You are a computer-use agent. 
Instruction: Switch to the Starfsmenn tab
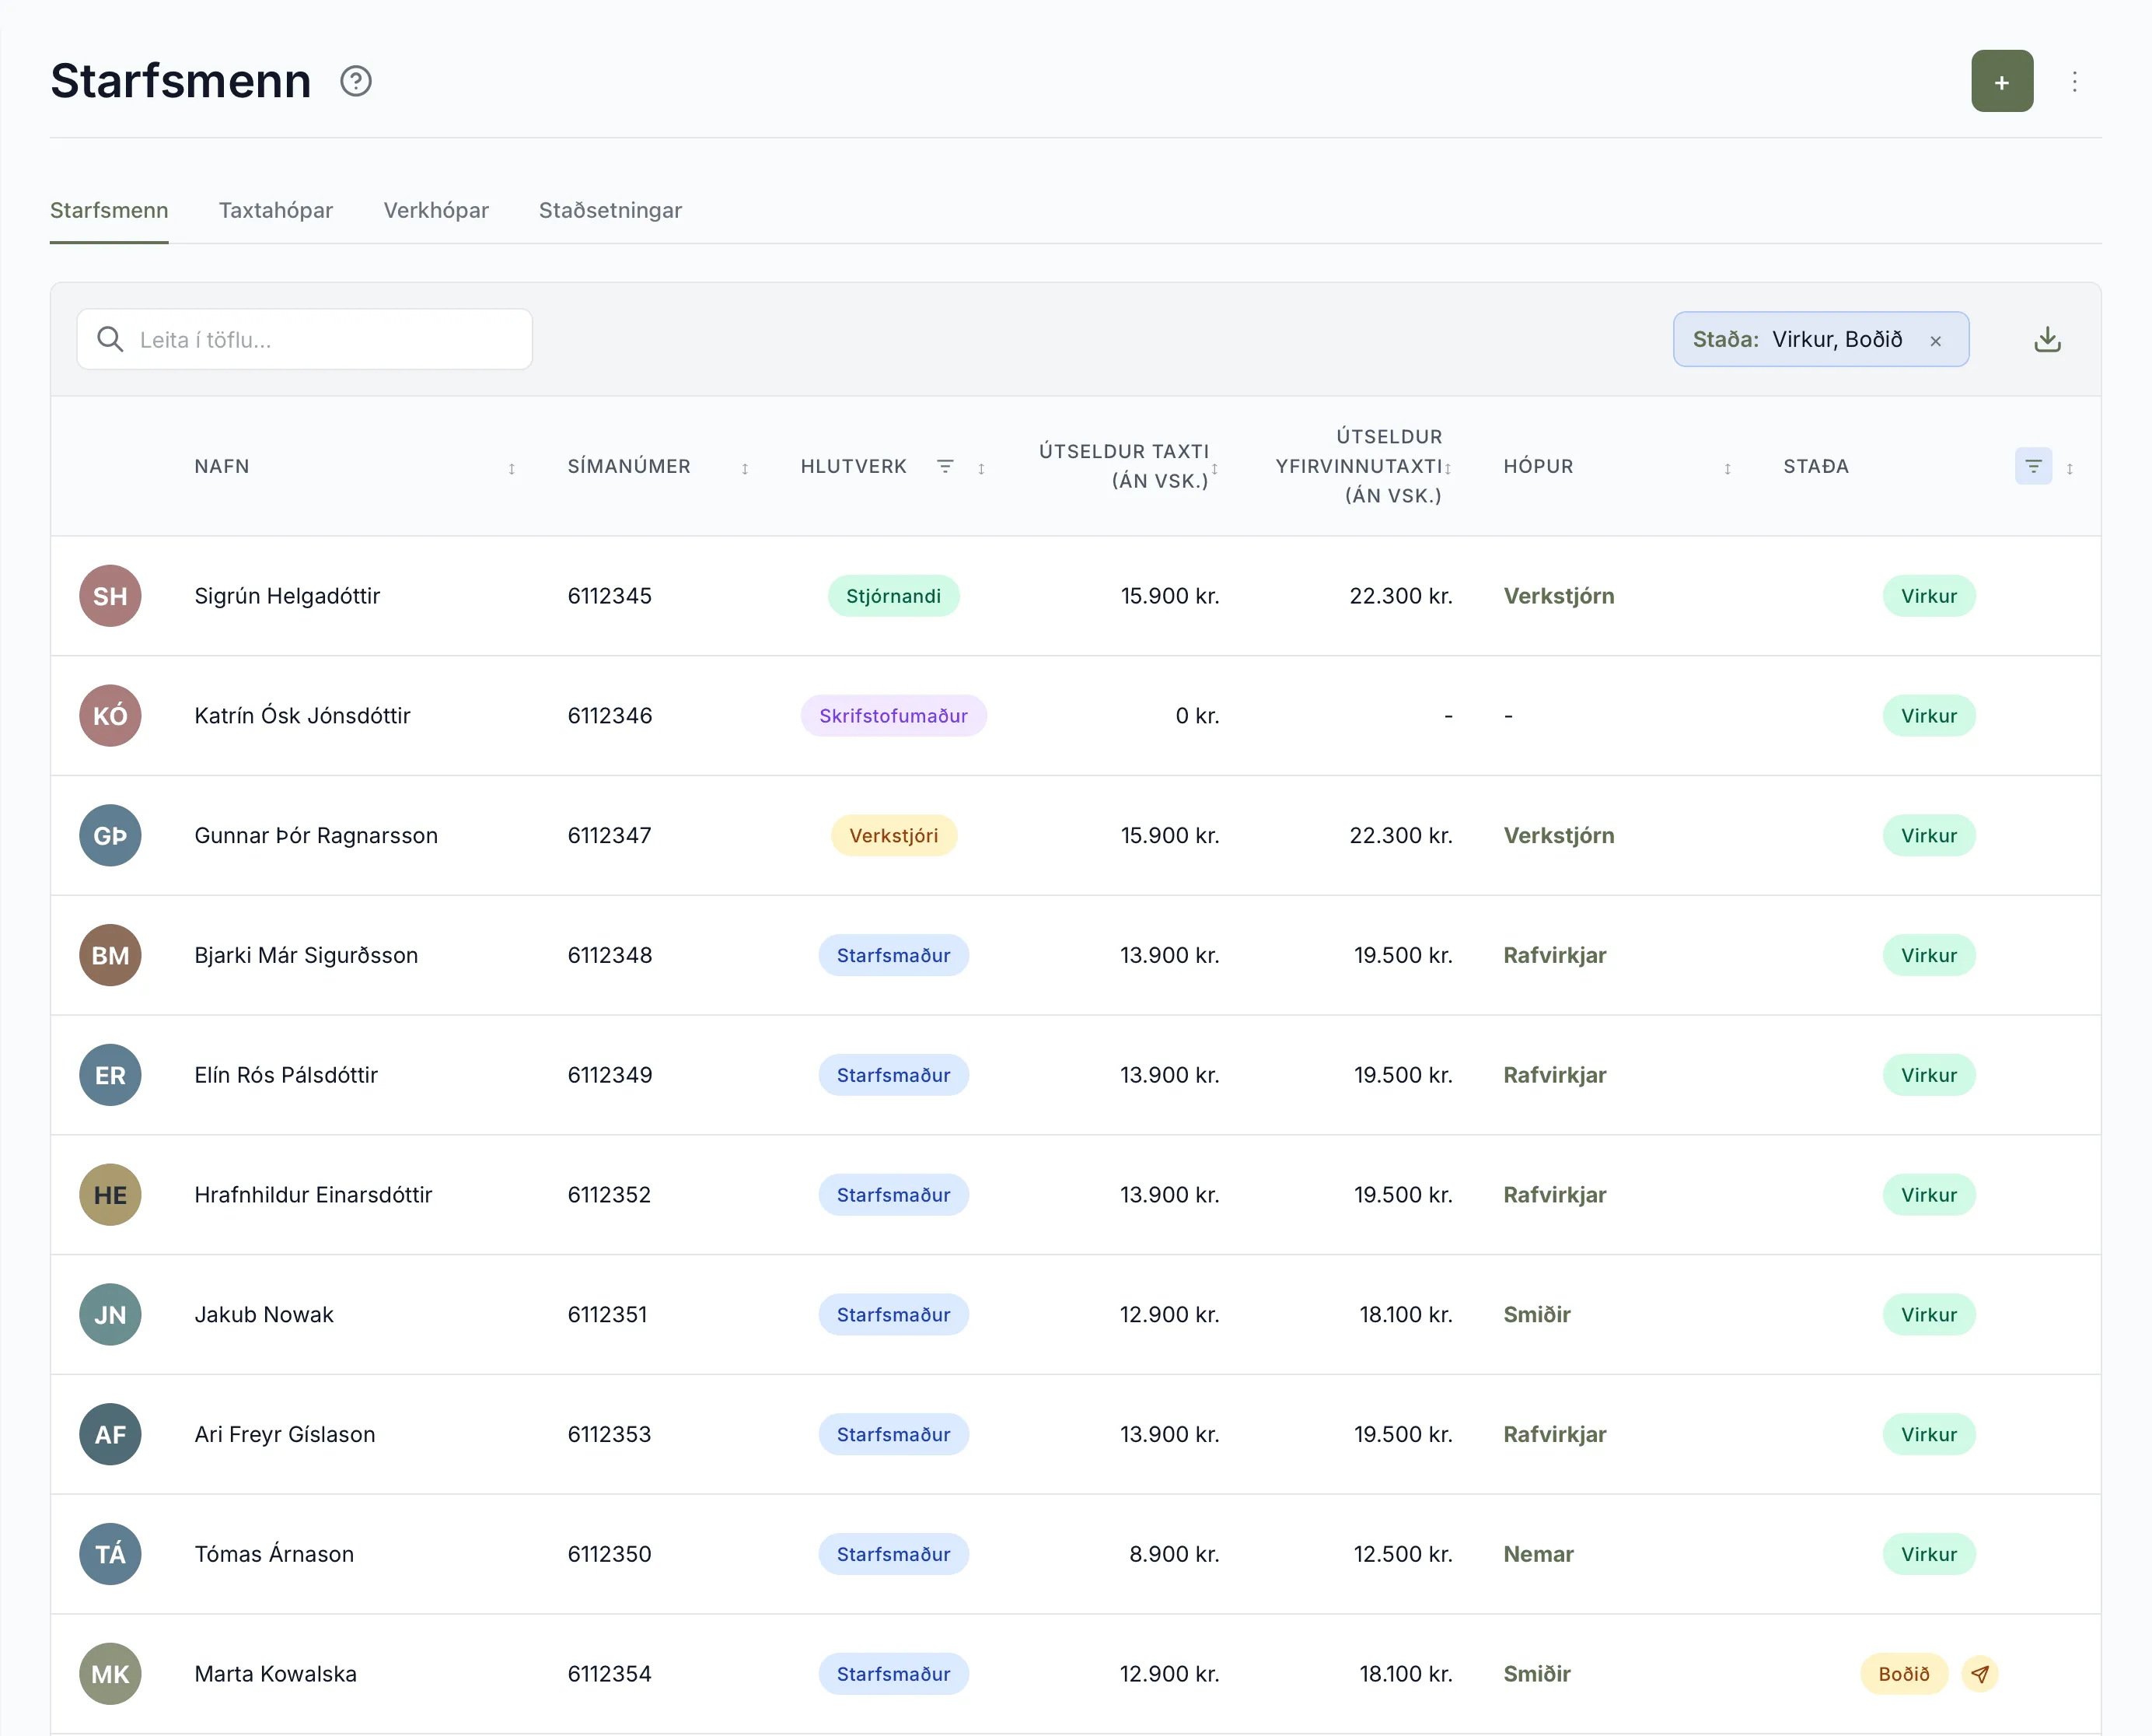click(x=109, y=210)
